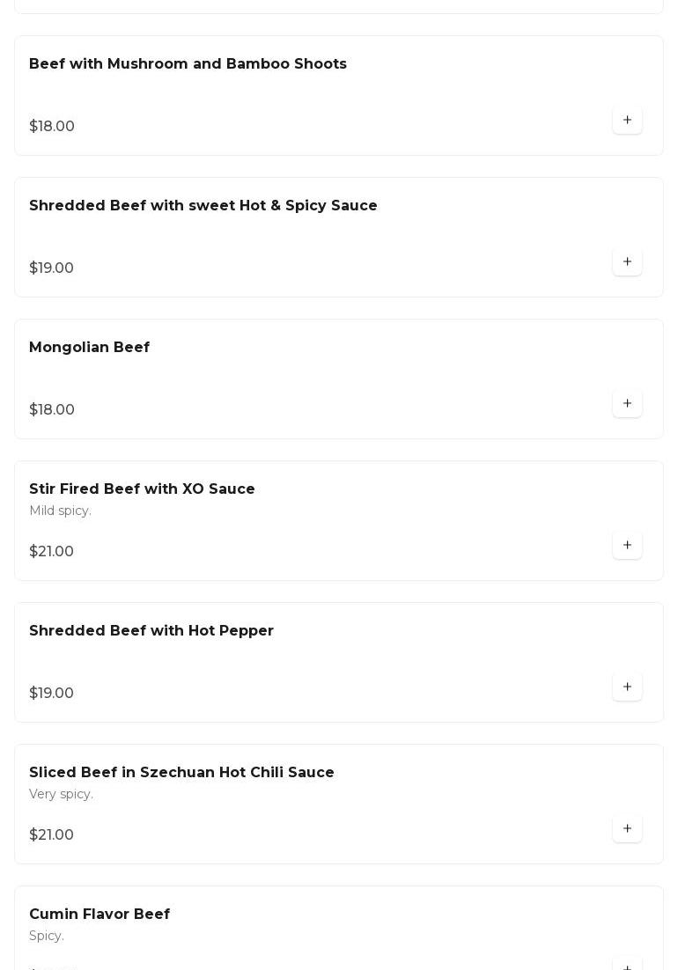Click the $18.00 price on Mongolian Beef
This screenshot has height=970, width=678.
click(52, 410)
